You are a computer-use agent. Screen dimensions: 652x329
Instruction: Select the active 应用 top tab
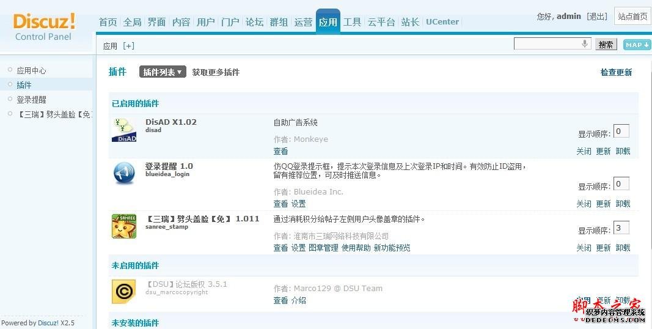(x=328, y=21)
